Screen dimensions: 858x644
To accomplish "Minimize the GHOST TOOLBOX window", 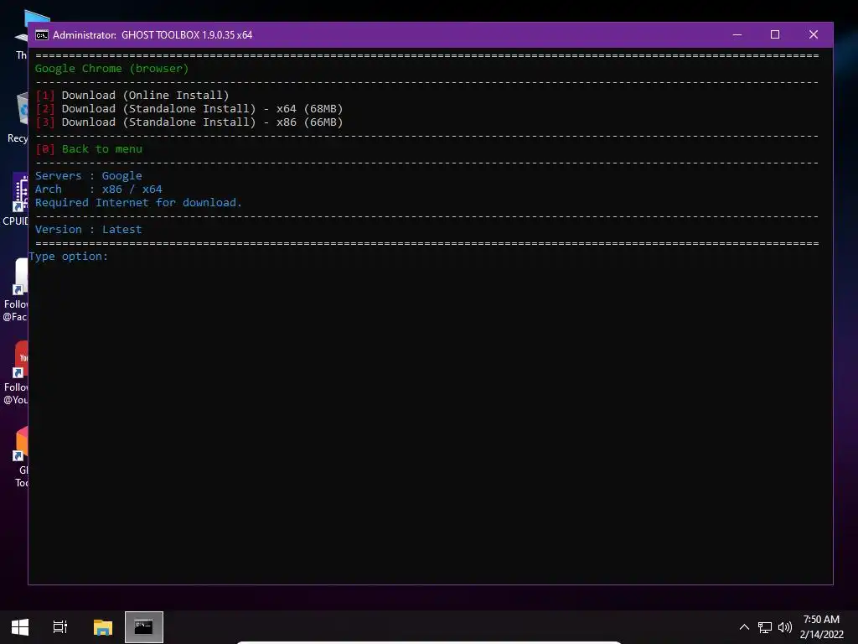I will (x=737, y=34).
